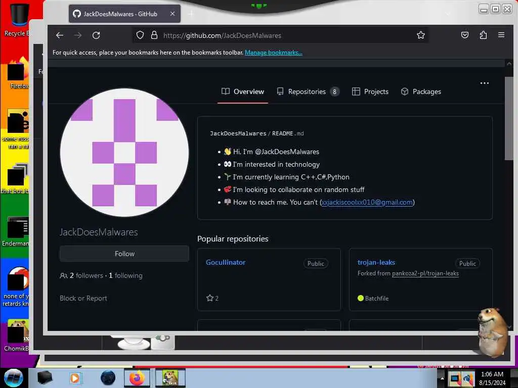Follow the Manage bookmarks link
The width and height of the screenshot is (518, 388).
(273, 53)
